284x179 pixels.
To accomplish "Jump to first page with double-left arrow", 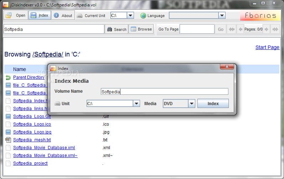I will pyautogui.click(x=232, y=29).
